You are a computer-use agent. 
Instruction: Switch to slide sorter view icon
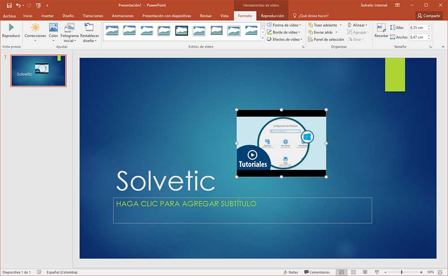click(x=353, y=272)
